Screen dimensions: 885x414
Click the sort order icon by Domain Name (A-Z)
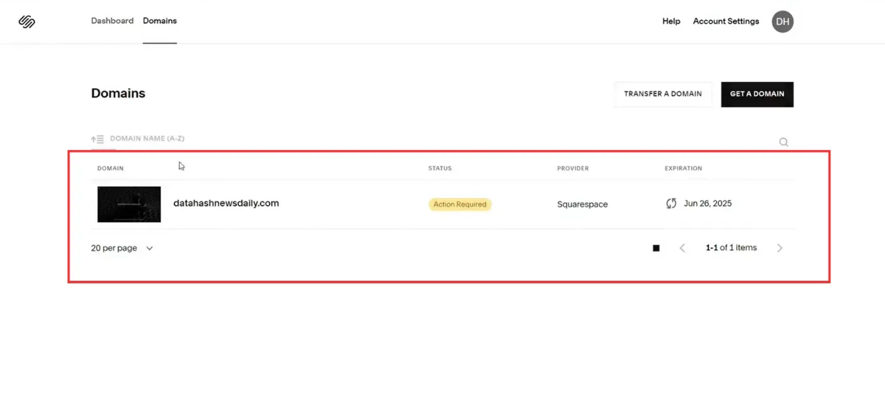point(97,139)
